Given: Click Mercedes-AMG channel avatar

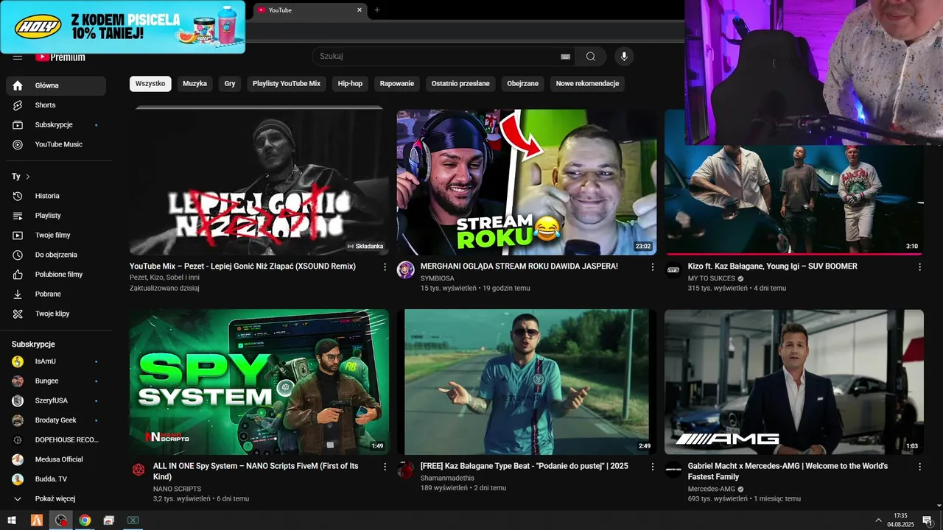Looking at the screenshot, I should tap(673, 470).
